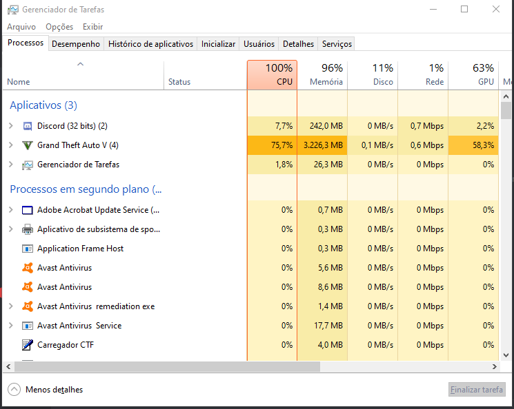Screen dimensions: 514x409
Task: Click Avast Antivirus Service 17,7 MB cell
Action: click(x=323, y=326)
